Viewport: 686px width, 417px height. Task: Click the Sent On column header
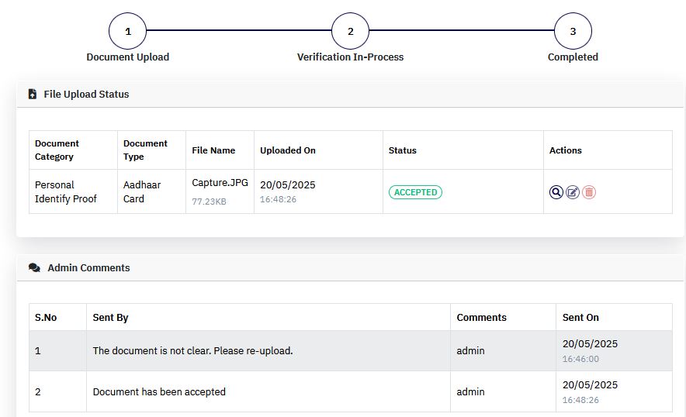pyautogui.click(x=580, y=318)
